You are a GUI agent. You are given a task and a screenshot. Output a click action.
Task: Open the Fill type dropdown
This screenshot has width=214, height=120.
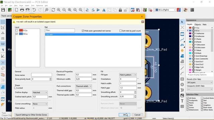coord(128,75)
